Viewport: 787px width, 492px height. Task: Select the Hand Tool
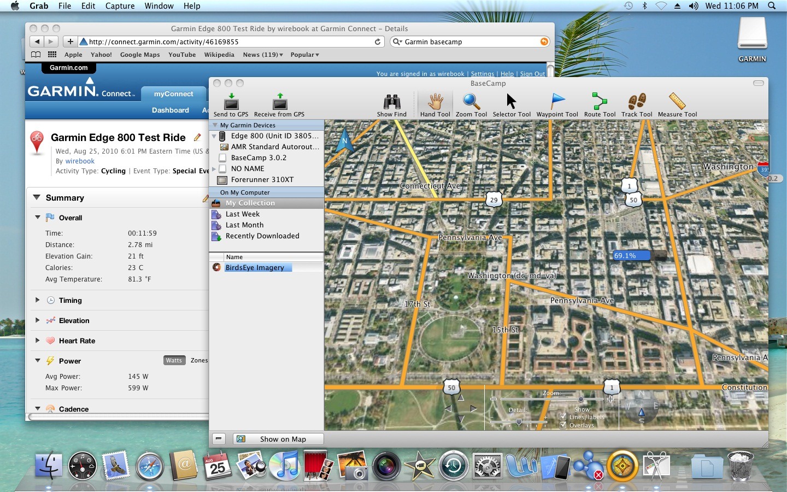435,102
